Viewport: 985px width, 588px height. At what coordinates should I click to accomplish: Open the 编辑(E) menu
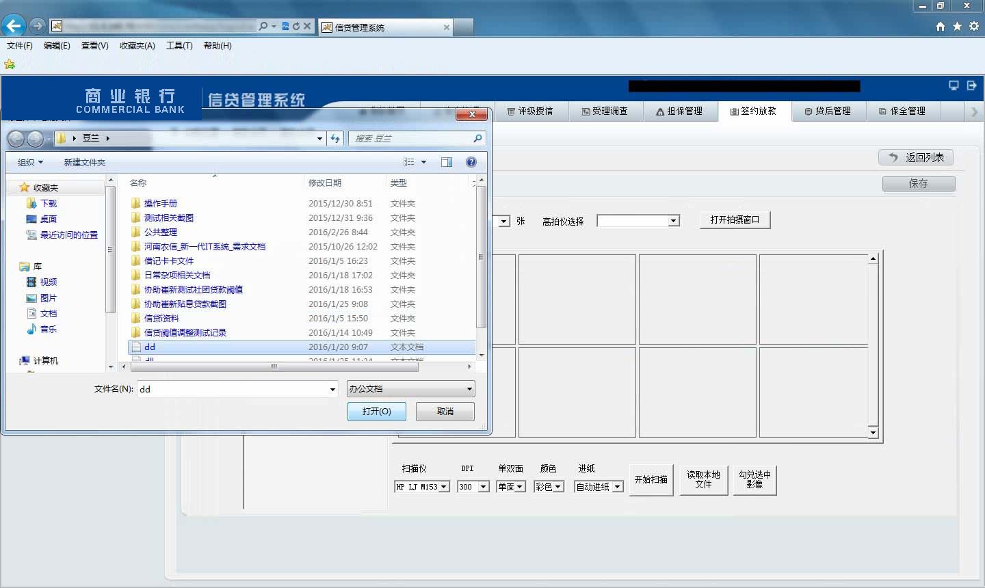click(57, 46)
